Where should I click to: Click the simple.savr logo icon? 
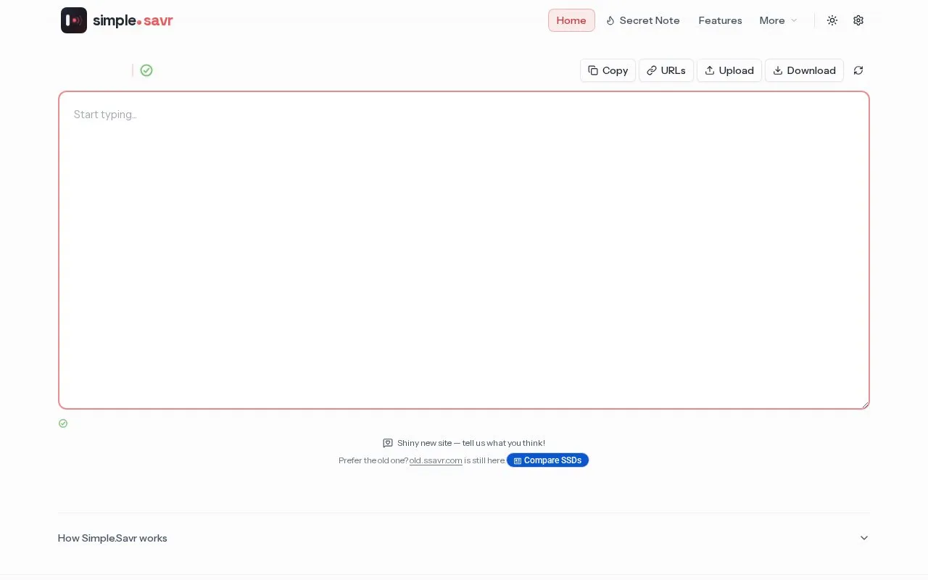[x=74, y=20]
